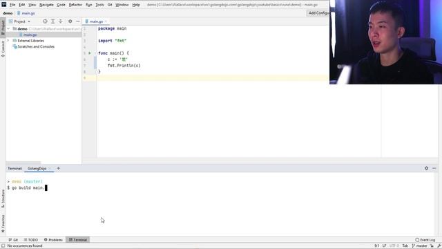Open the master git branch selector

419,246
